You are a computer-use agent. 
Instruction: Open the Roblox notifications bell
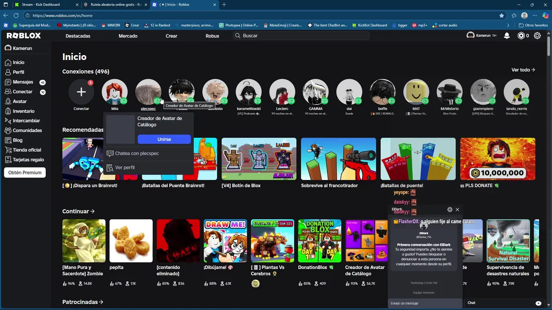pos(507,36)
